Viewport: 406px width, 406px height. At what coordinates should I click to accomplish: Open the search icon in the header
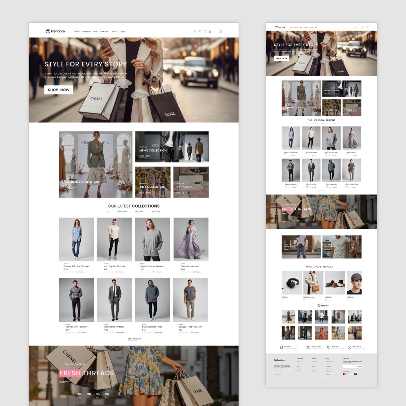pyautogui.click(x=195, y=31)
